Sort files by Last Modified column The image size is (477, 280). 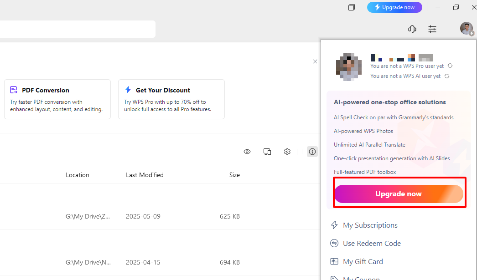point(145,175)
